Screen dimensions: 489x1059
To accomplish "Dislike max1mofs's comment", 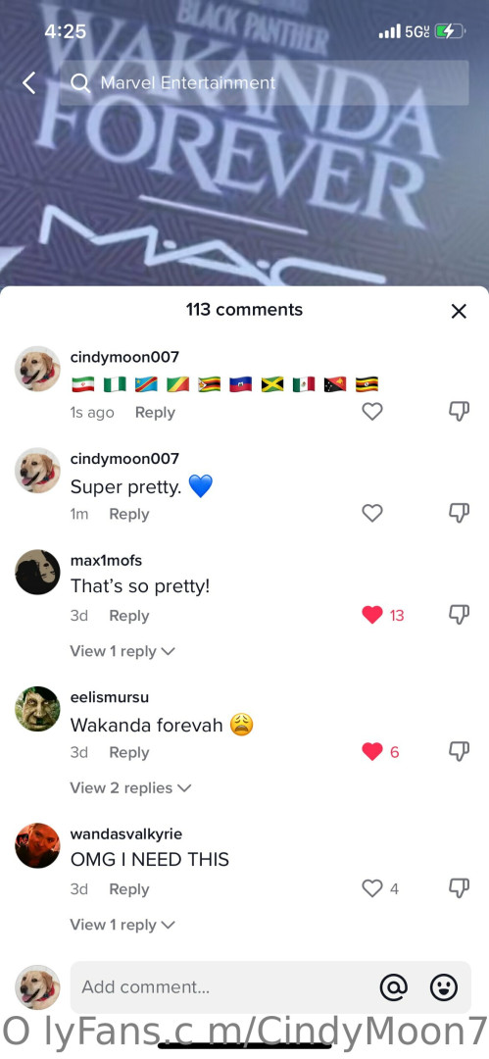I will pyautogui.click(x=460, y=615).
